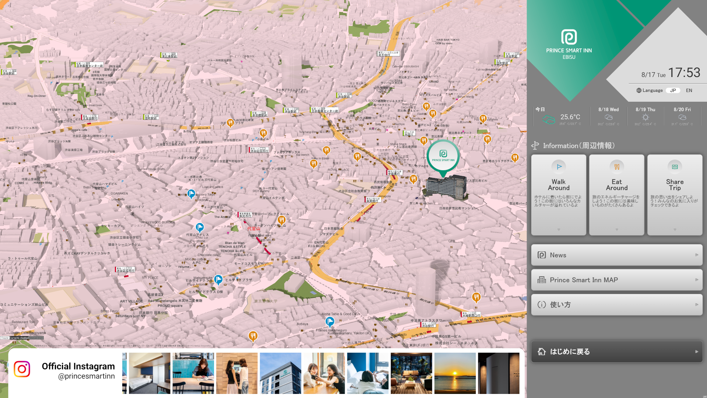
Task: Open Prince Smart Inn MAP
Action: click(x=617, y=280)
